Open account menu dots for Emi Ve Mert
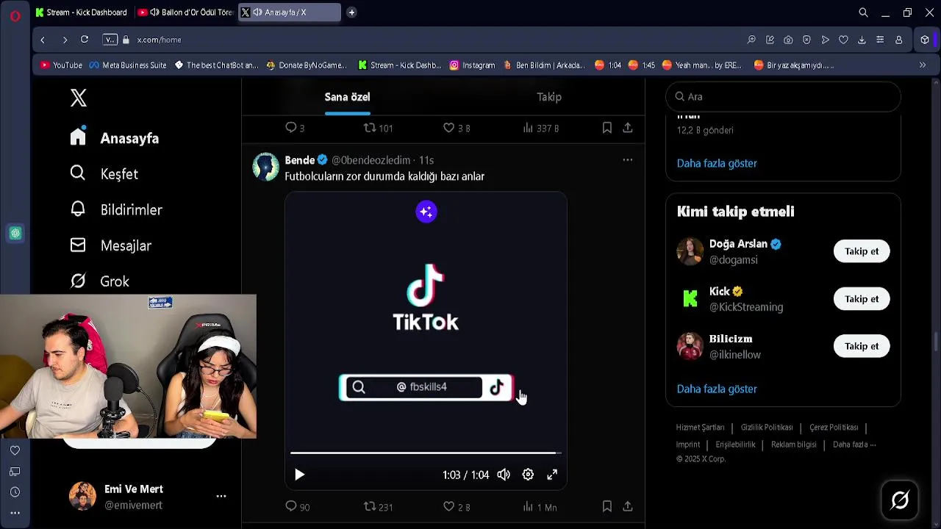 click(x=221, y=497)
